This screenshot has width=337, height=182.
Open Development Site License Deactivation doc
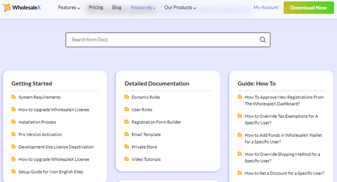[x=56, y=147]
